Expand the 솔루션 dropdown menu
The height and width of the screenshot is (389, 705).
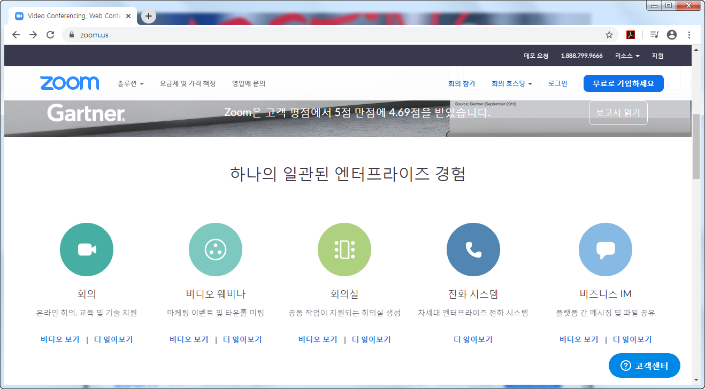pyautogui.click(x=131, y=84)
